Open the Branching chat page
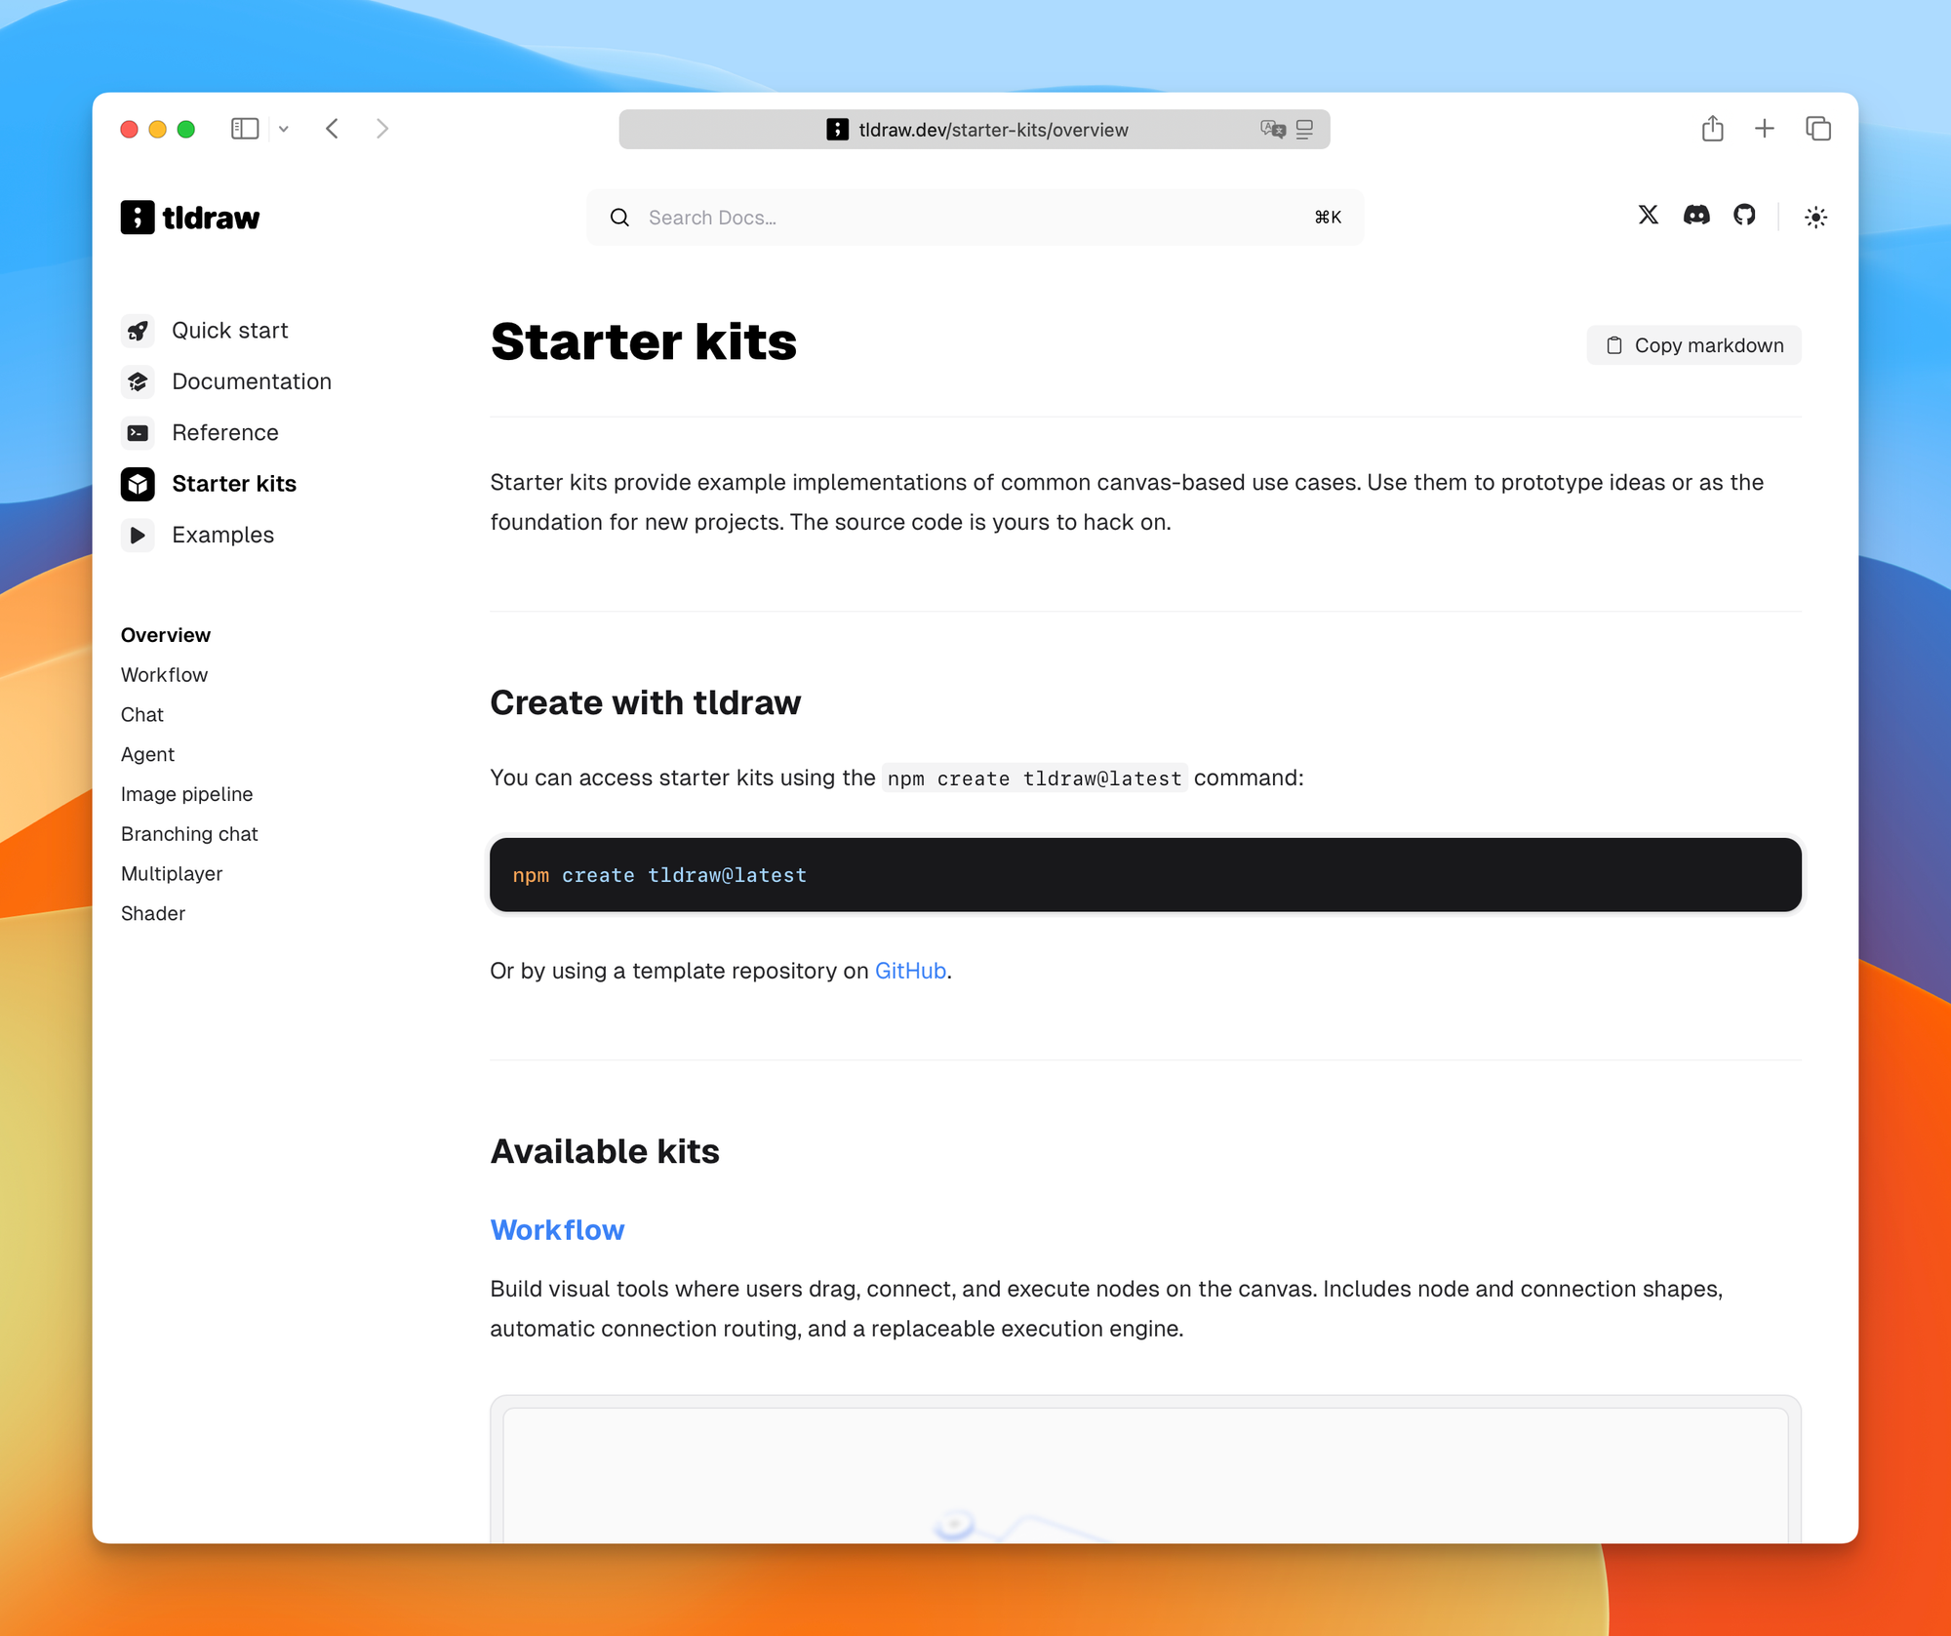1951x1636 pixels. [189, 834]
